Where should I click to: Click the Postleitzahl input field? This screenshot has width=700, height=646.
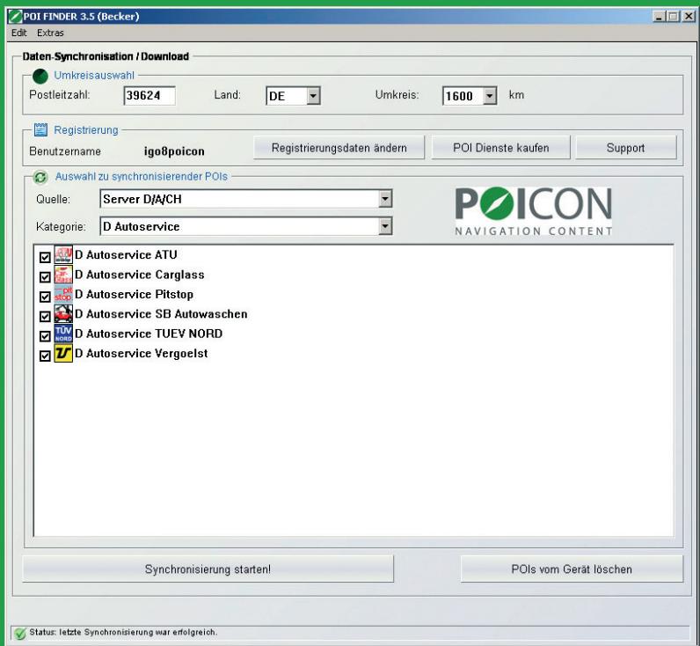(x=149, y=96)
